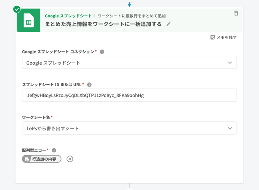This screenshot has width=259, height=190.
Task: Open the メモを残す memo link
Action: click(x=223, y=38)
